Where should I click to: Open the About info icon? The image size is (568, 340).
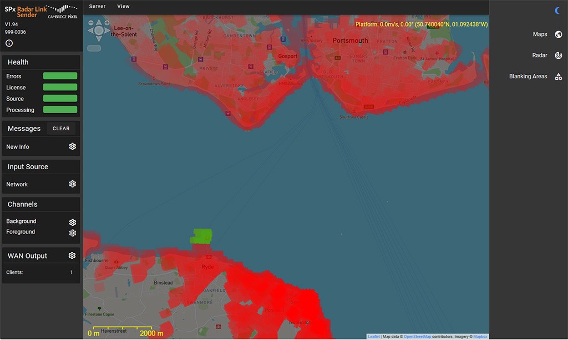point(9,43)
